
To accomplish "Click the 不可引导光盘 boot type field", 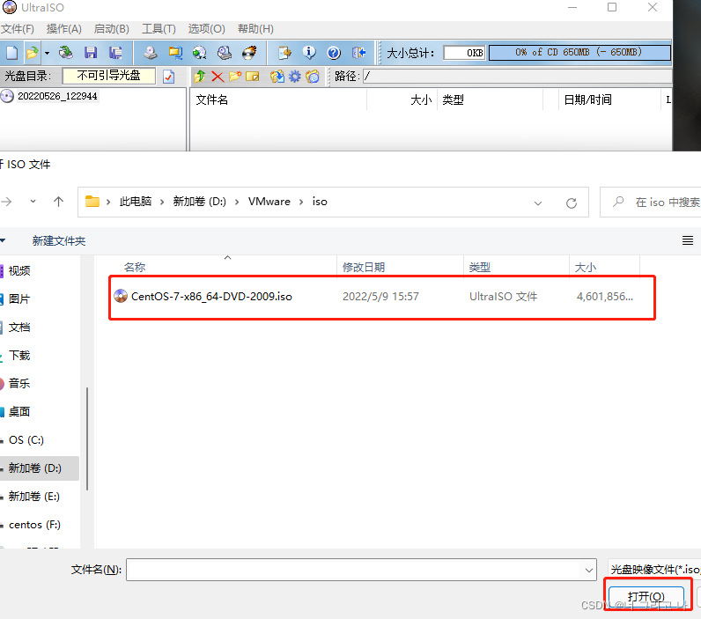I will coord(108,76).
